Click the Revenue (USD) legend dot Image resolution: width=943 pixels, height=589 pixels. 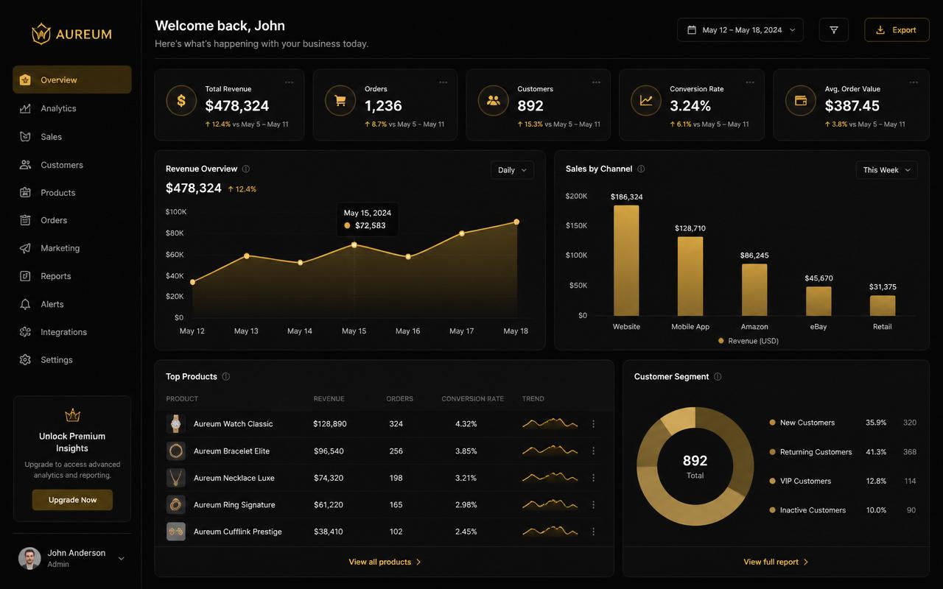pos(721,341)
